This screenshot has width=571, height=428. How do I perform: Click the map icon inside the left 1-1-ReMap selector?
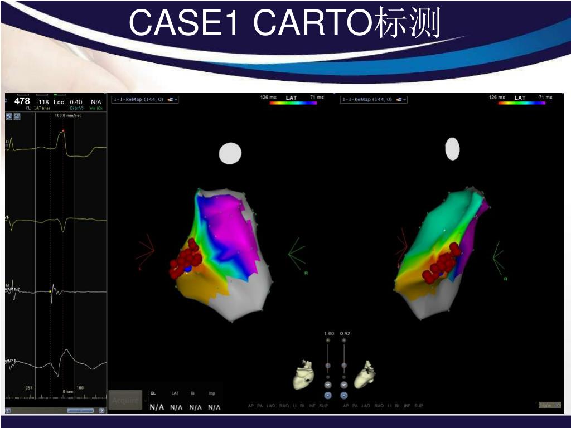coord(170,99)
